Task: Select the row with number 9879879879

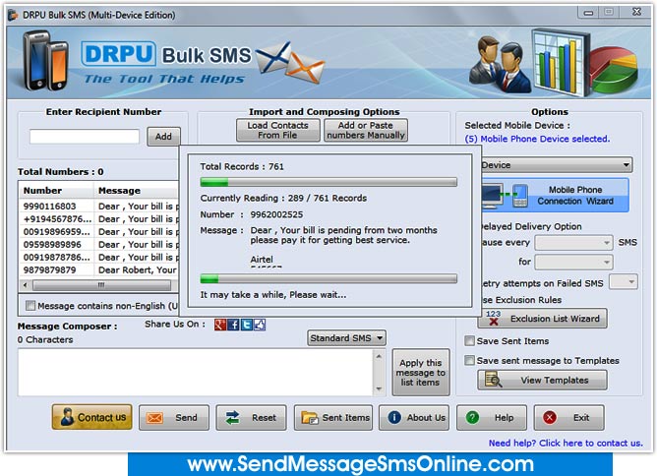Action: coord(99,269)
